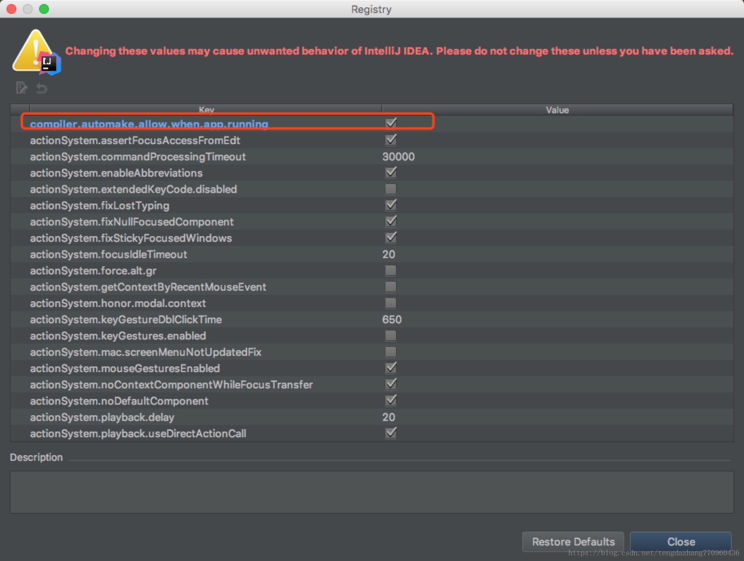
Task: Close the Registry window with red button
Action: point(11,9)
